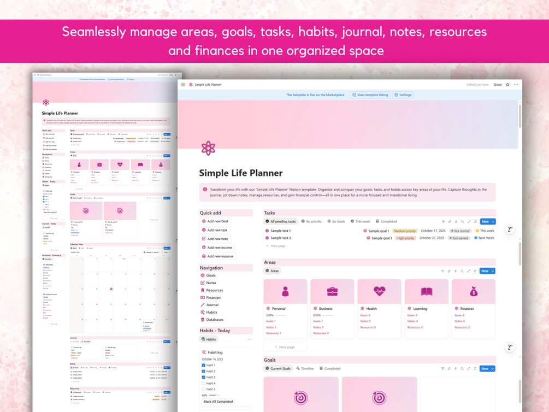
Task: Click the pink flower page icon above title
Action: [208, 148]
